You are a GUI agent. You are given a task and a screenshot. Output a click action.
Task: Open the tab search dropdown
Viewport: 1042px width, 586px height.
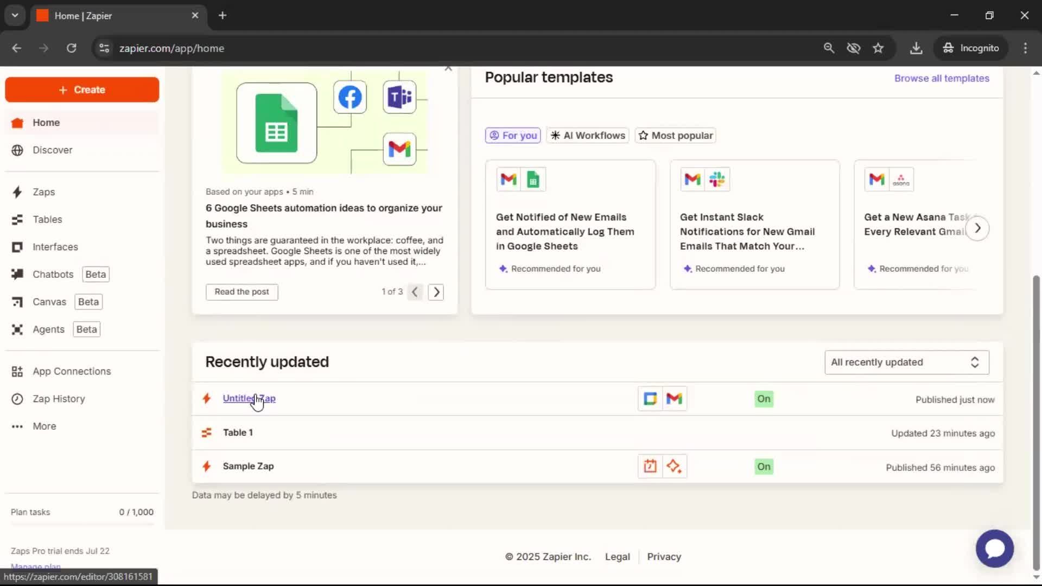pos(15,16)
